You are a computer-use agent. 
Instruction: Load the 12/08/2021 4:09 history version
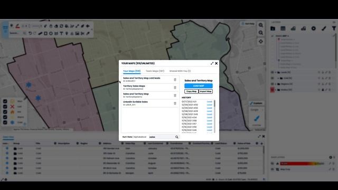[209, 111]
